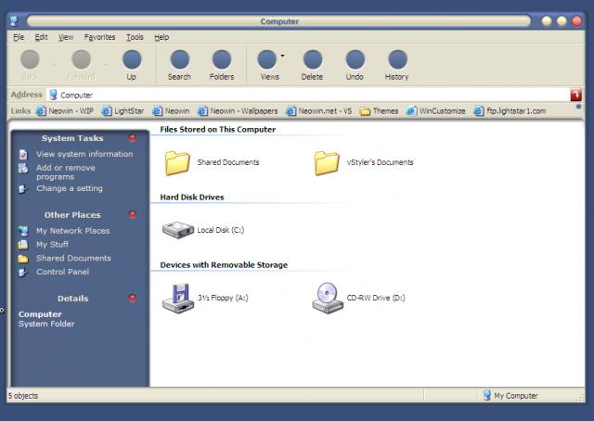The height and width of the screenshot is (421, 594).
Task: Open the Neowin - Wallpapers link
Action: click(238, 111)
